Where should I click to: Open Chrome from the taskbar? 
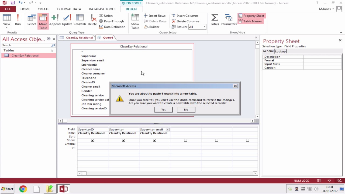[x=23, y=189]
